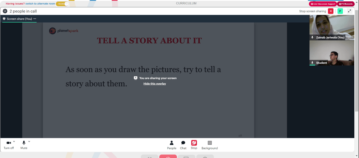Select Zainab Jariwala's video tile
Image resolution: width=359 pixels, height=158 pixels.
click(x=332, y=28)
